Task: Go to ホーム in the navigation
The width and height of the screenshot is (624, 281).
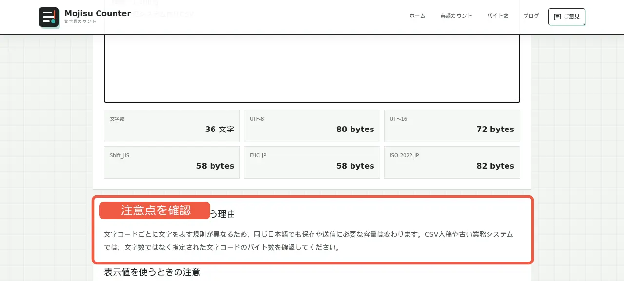Action: (x=417, y=16)
